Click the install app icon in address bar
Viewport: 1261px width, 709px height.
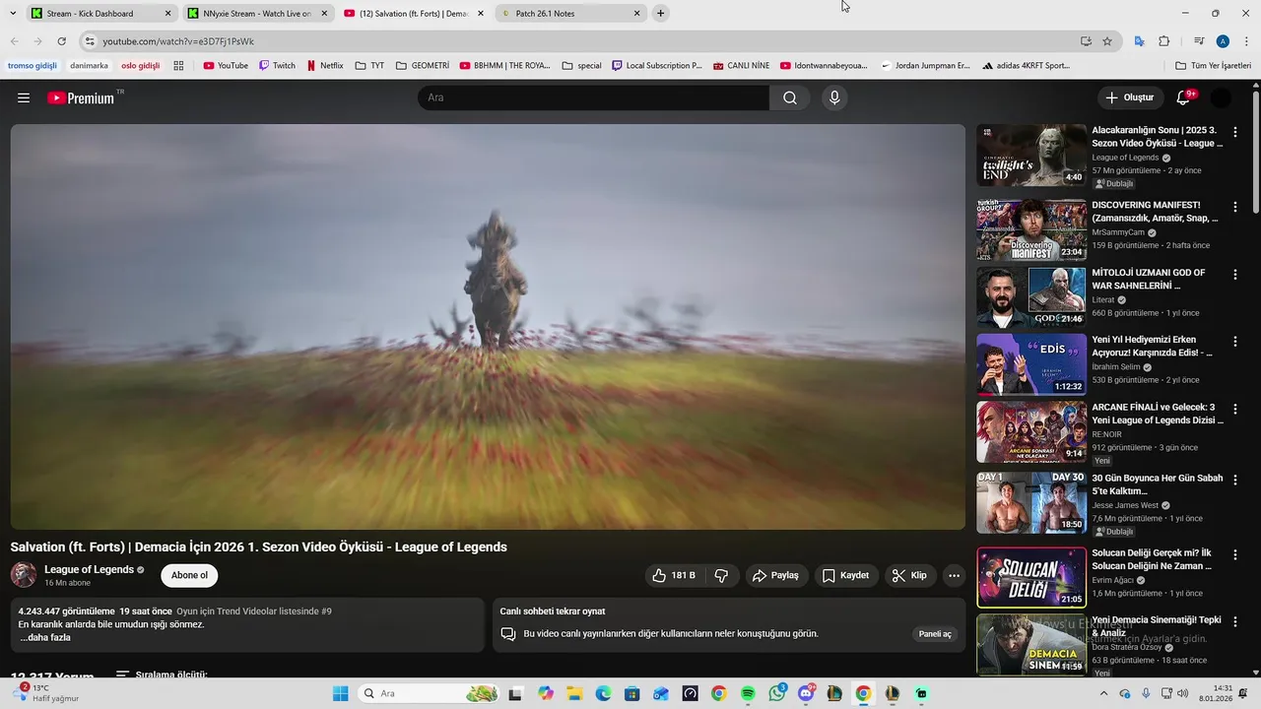[x=1086, y=41]
